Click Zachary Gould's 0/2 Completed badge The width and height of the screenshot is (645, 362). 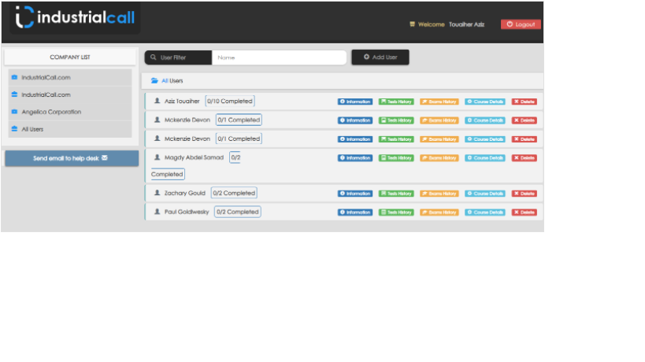234,193
